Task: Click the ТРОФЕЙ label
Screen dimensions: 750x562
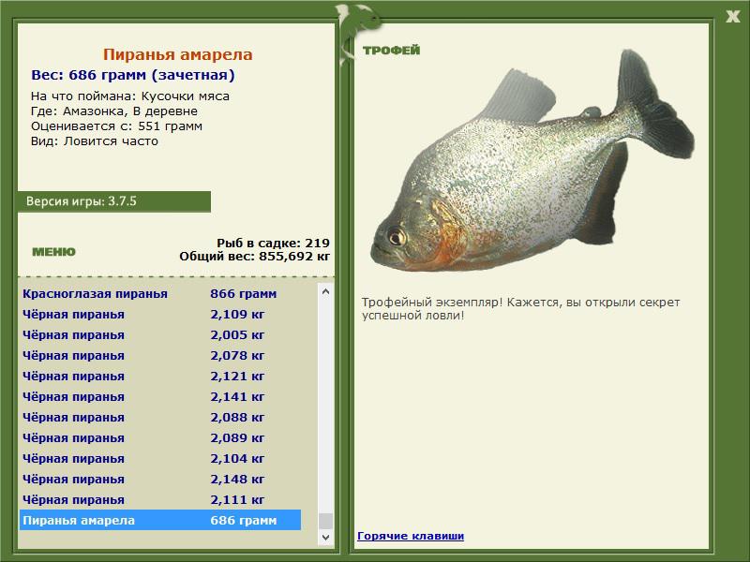Action: point(391,51)
